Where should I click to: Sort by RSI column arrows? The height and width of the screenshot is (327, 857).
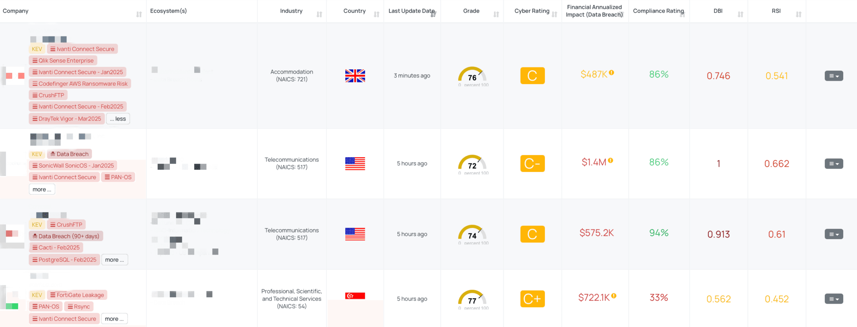click(x=798, y=15)
